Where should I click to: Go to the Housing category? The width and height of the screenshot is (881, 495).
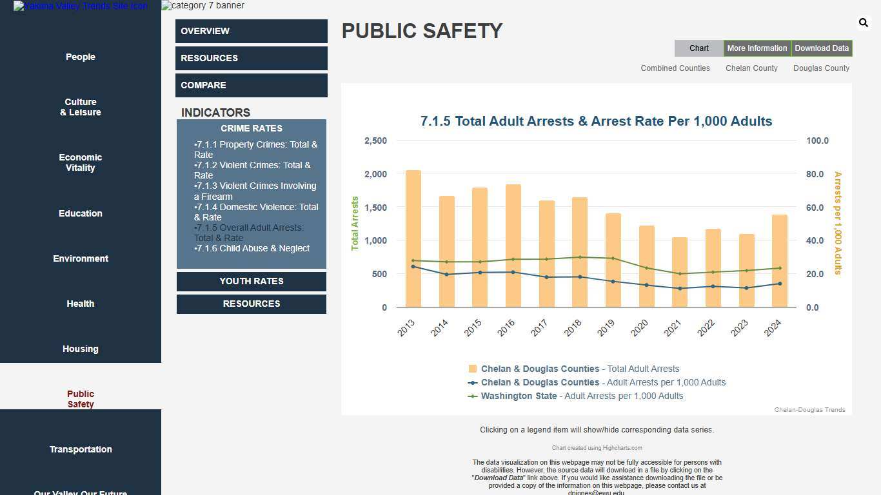[x=81, y=349]
